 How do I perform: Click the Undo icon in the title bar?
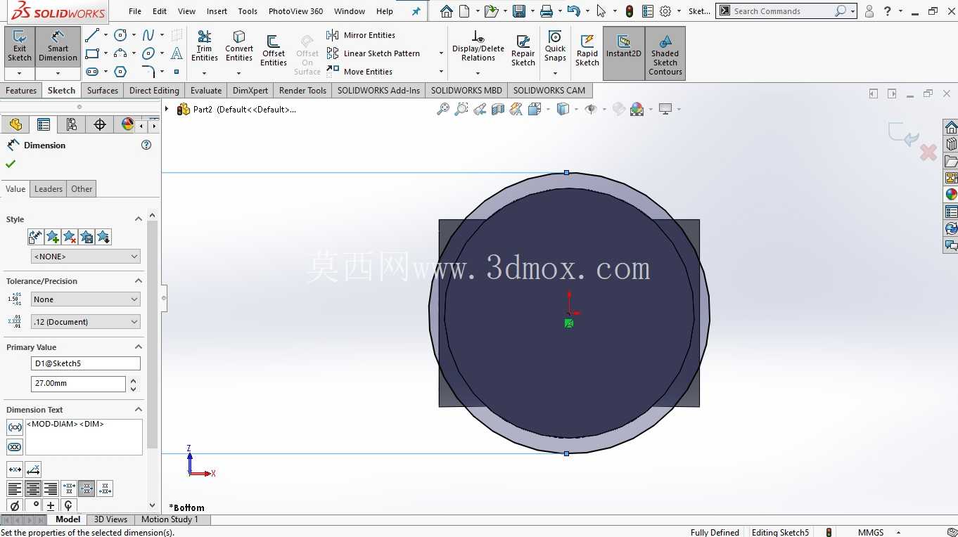point(573,11)
